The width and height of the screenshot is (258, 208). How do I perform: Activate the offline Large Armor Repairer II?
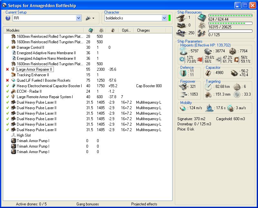click(7, 69)
